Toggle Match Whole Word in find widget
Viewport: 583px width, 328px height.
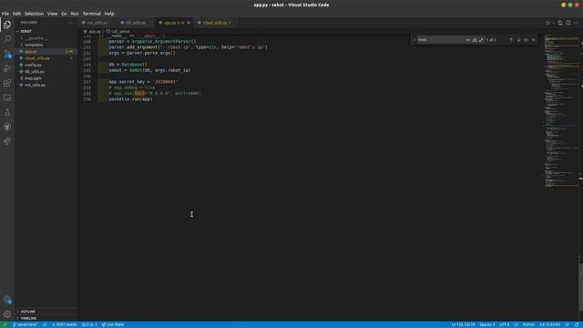475,40
